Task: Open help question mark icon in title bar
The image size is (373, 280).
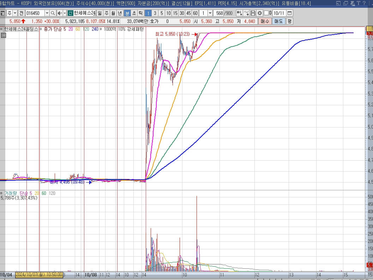Action: click(364, 3)
